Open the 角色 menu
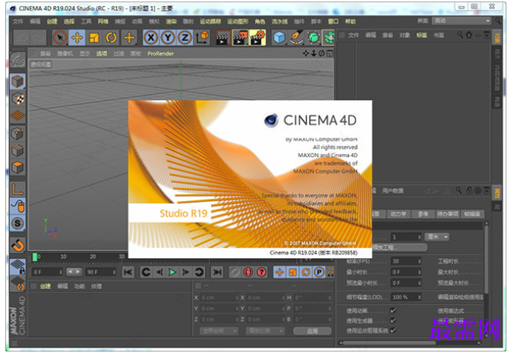Screen dimensions: 514x353 (260, 21)
